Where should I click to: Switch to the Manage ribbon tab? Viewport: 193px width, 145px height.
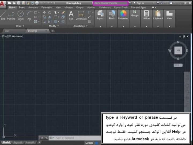[x=68, y=8]
